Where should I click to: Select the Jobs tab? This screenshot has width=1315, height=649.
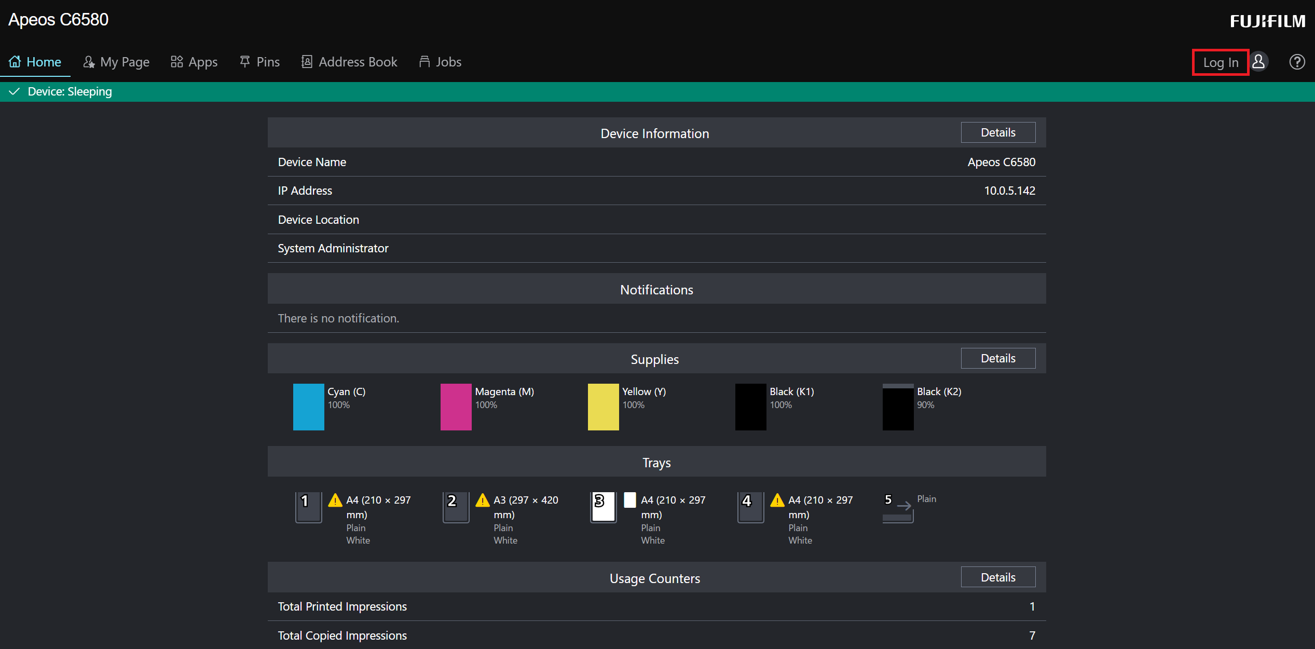(x=440, y=62)
